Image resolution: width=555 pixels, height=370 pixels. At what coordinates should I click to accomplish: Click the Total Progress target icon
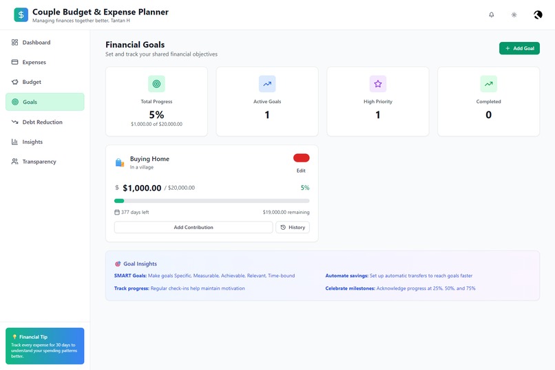(x=156, y=84)
